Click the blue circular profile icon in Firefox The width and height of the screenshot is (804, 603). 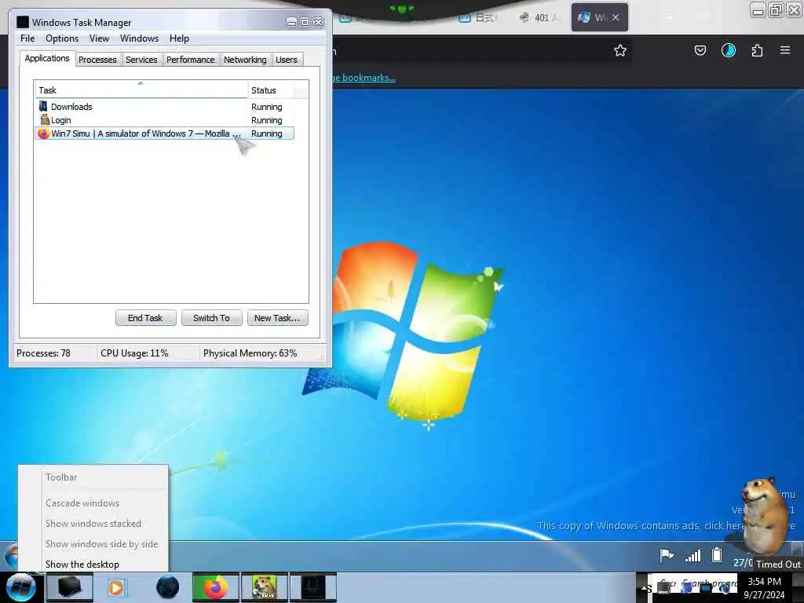[x=729, y=50]
